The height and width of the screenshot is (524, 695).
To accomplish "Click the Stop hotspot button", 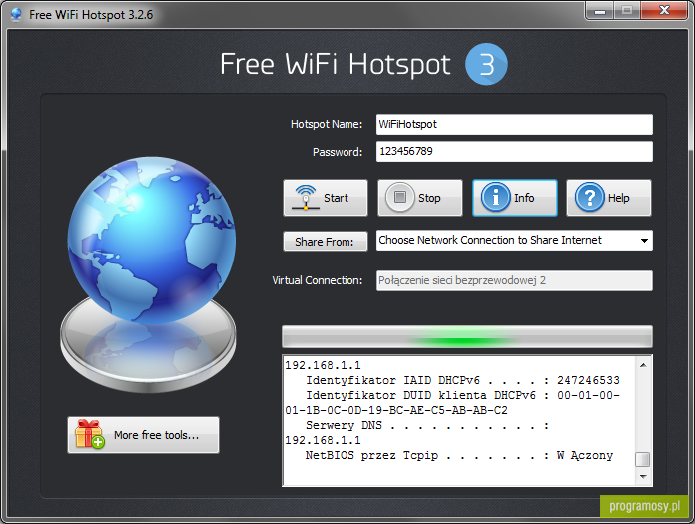I will [420, 198].
